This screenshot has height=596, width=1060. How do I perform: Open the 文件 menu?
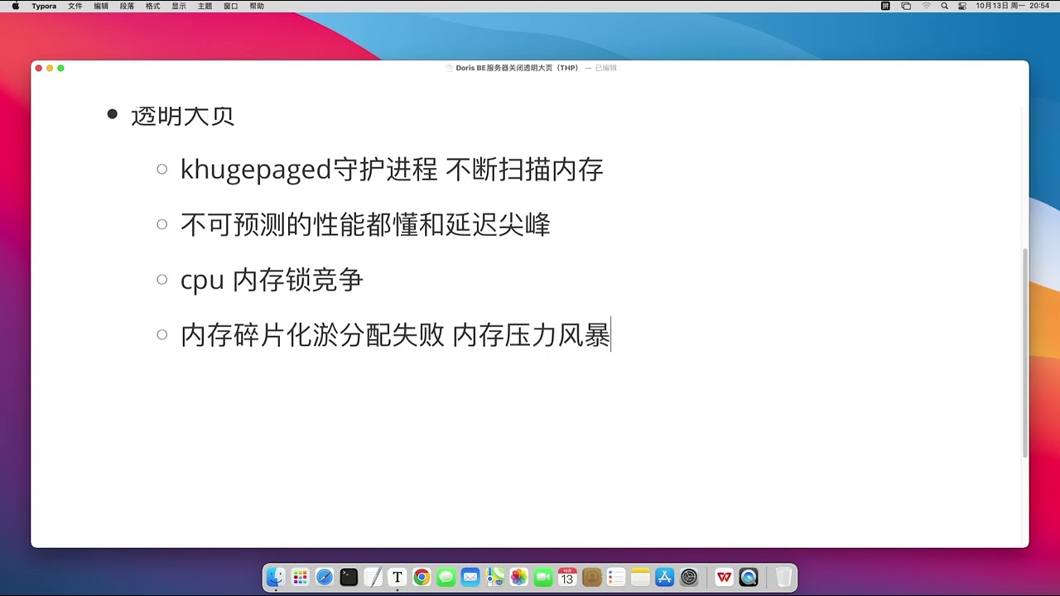tap(75, 6)
